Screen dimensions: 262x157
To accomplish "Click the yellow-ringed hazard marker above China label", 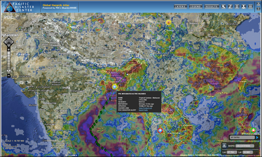I will click(169, 22).
